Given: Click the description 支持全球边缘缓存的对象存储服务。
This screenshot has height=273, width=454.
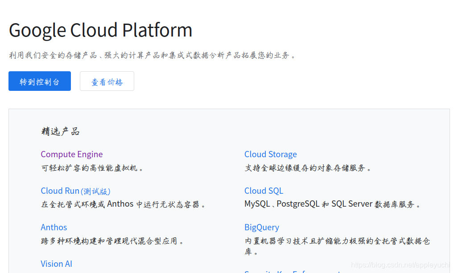Looking at the screenshot, I should click(x=308, y=168).
